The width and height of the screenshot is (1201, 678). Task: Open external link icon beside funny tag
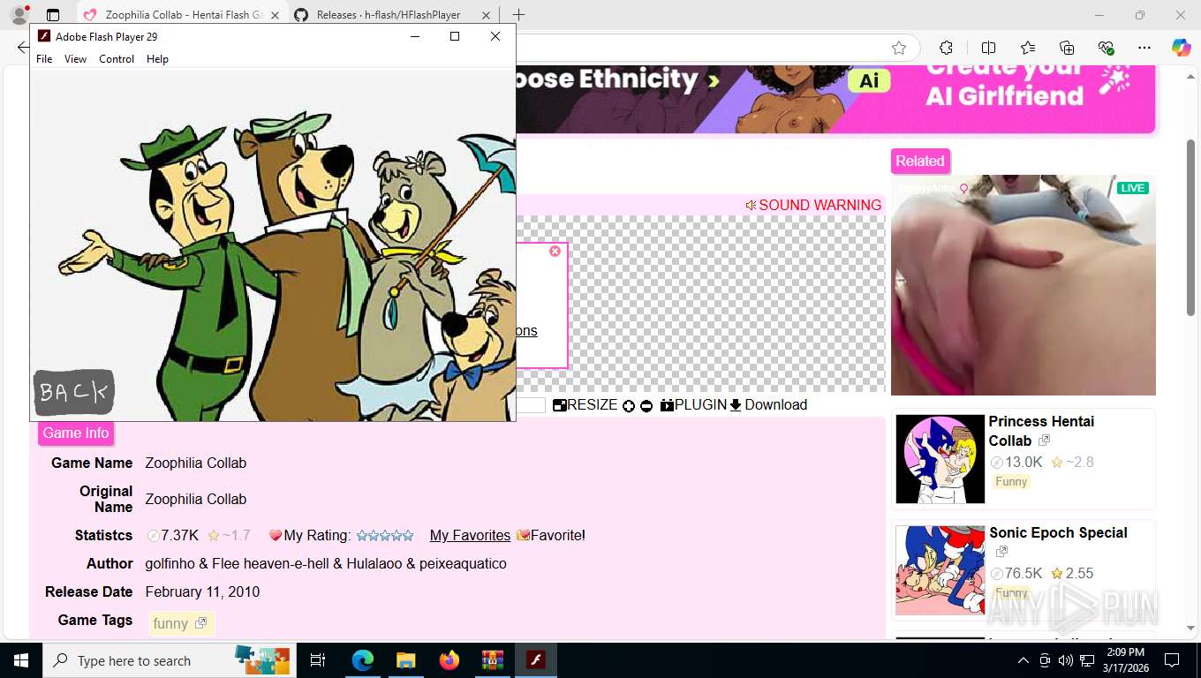coord(200,623)
